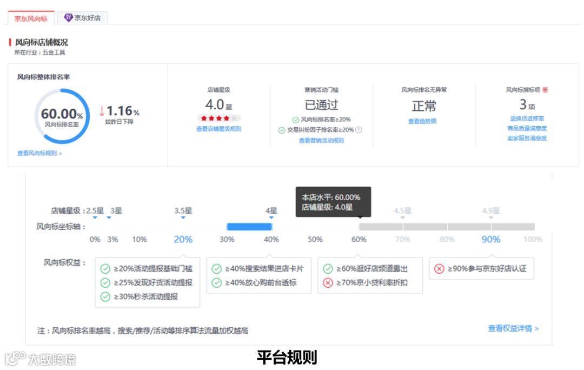This screenshot has height=370, width=584.
Task: Click check icon for ≥20%活动提报基础门槛
Action: click(105, 269)
